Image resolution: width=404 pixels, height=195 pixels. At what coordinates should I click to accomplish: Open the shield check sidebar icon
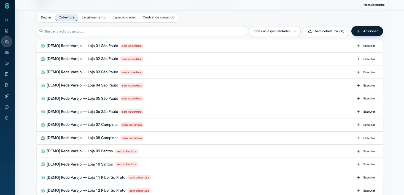tap(7, 118)
